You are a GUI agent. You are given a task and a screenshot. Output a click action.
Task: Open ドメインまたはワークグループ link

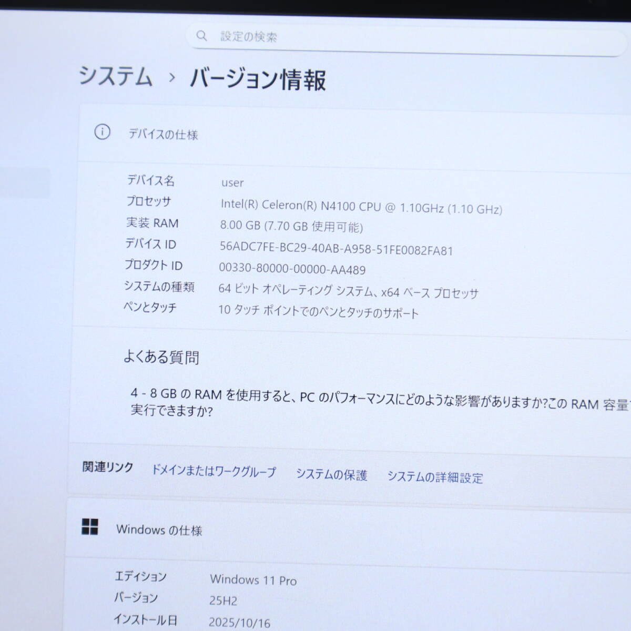(213, 471)
